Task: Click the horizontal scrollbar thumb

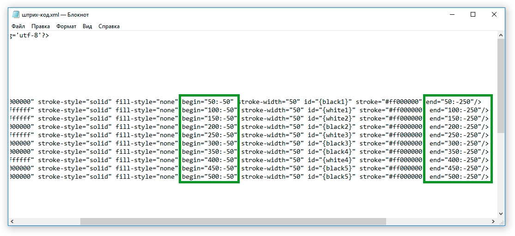Action: click(x=233, y=221)
